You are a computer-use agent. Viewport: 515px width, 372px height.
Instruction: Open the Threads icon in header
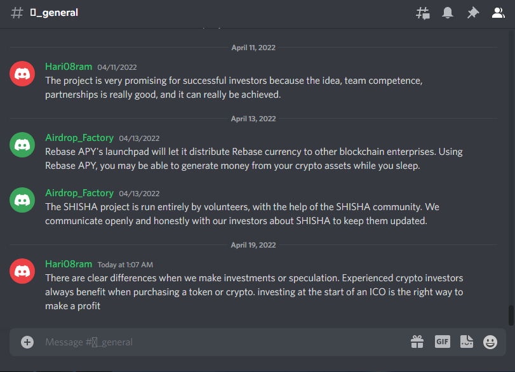[x=423, y=13]
